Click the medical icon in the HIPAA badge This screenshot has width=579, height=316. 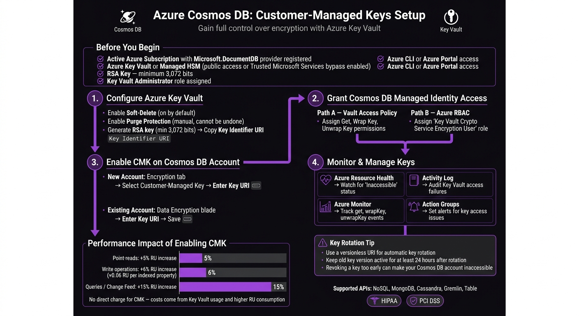(375, 301)
